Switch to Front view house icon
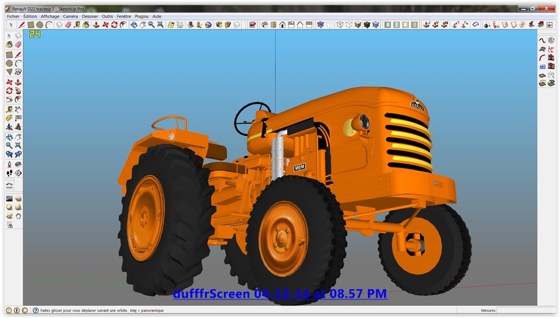The width and height of the screenshot is (560, 318). [283, 25]
